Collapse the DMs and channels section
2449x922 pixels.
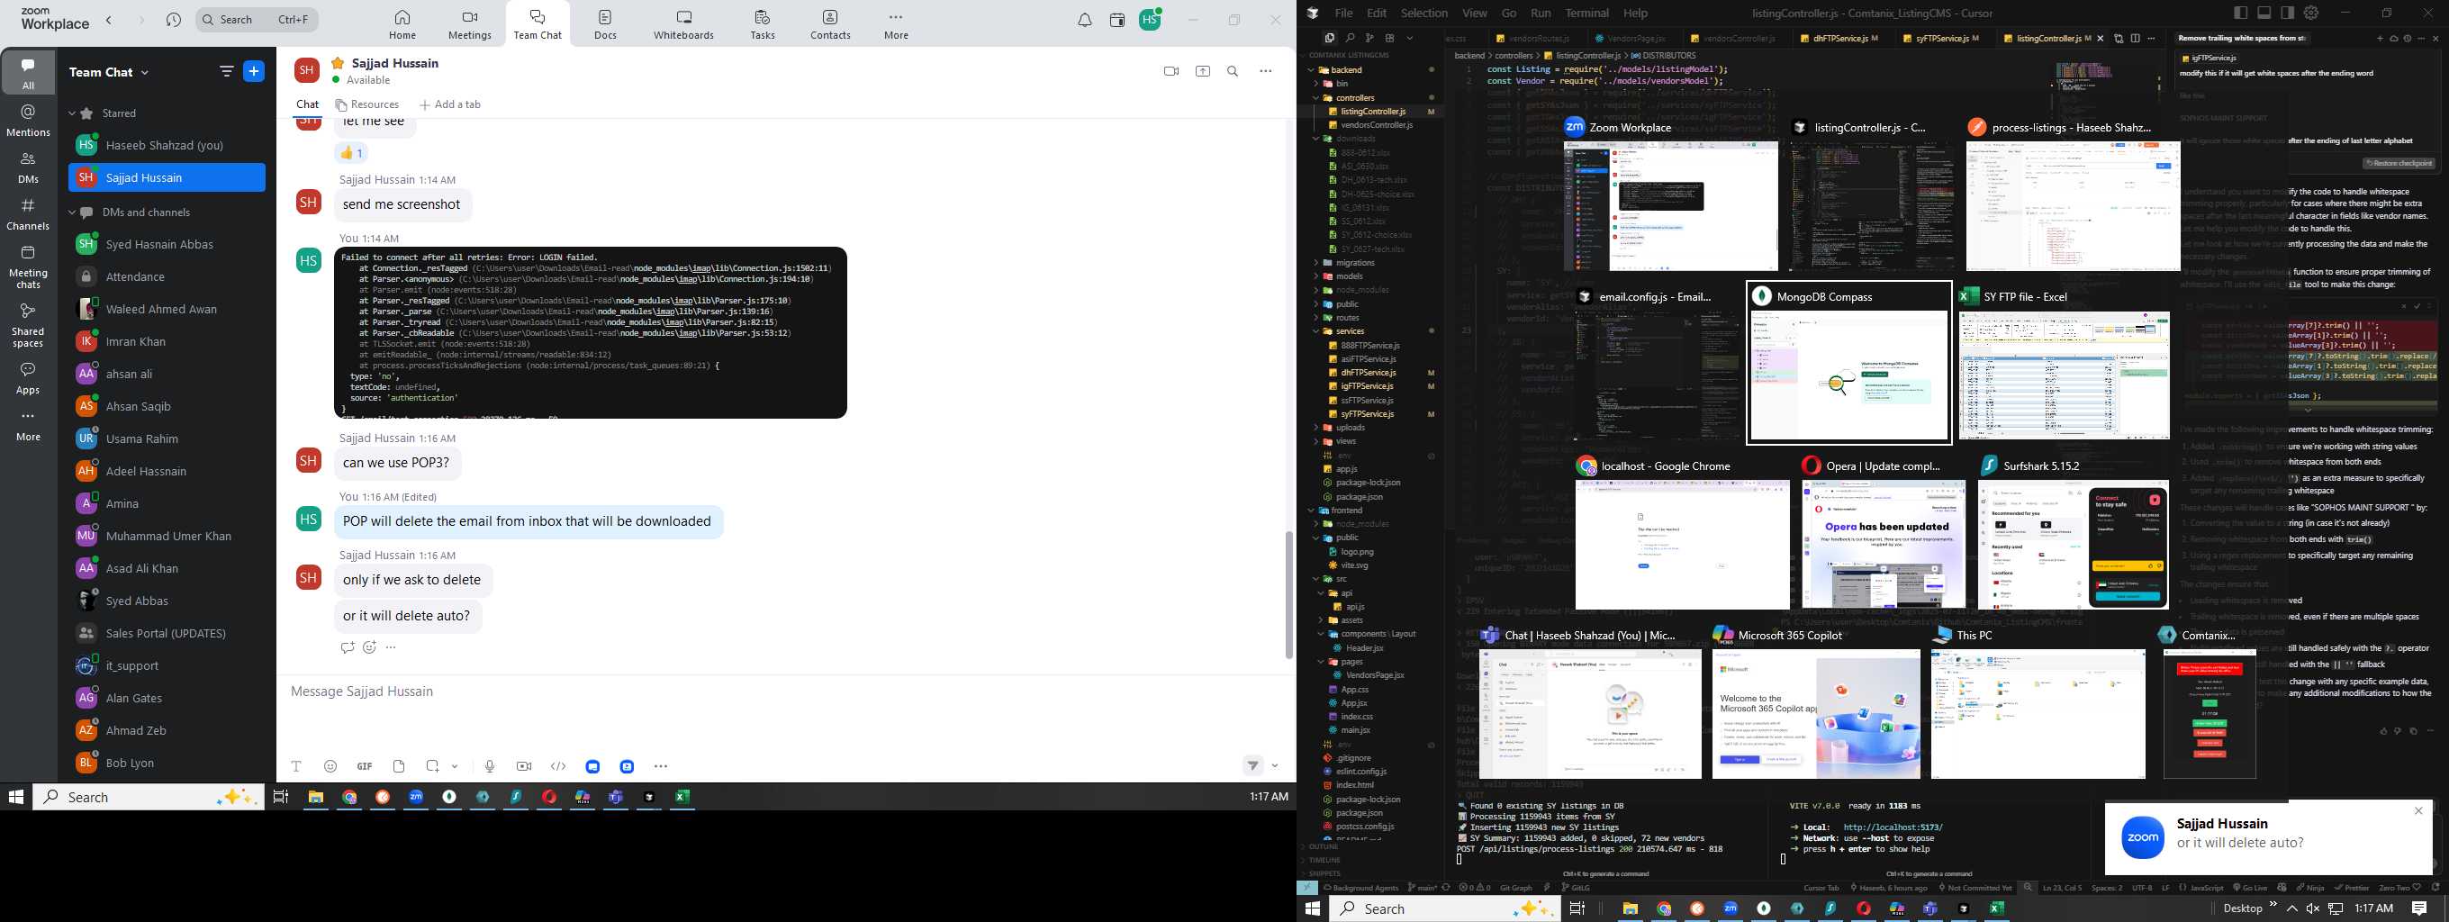(x=71, y=212)
